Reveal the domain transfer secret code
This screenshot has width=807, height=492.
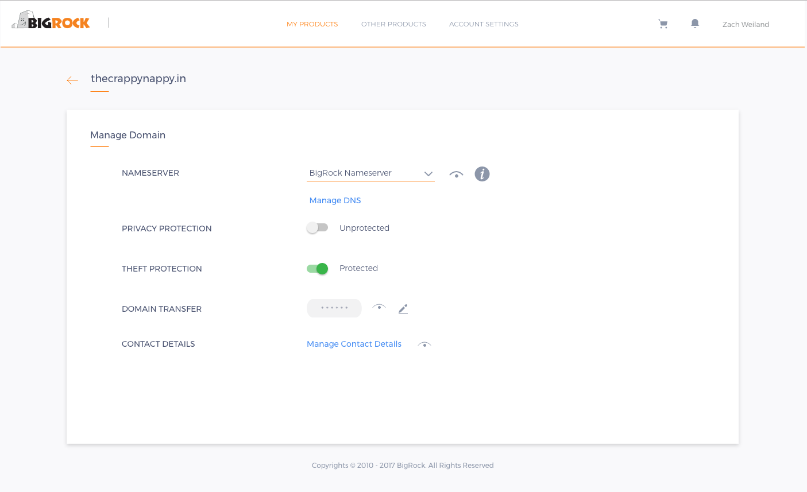click(379, 307)
